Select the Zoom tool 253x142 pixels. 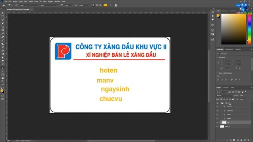click(3, 82)
